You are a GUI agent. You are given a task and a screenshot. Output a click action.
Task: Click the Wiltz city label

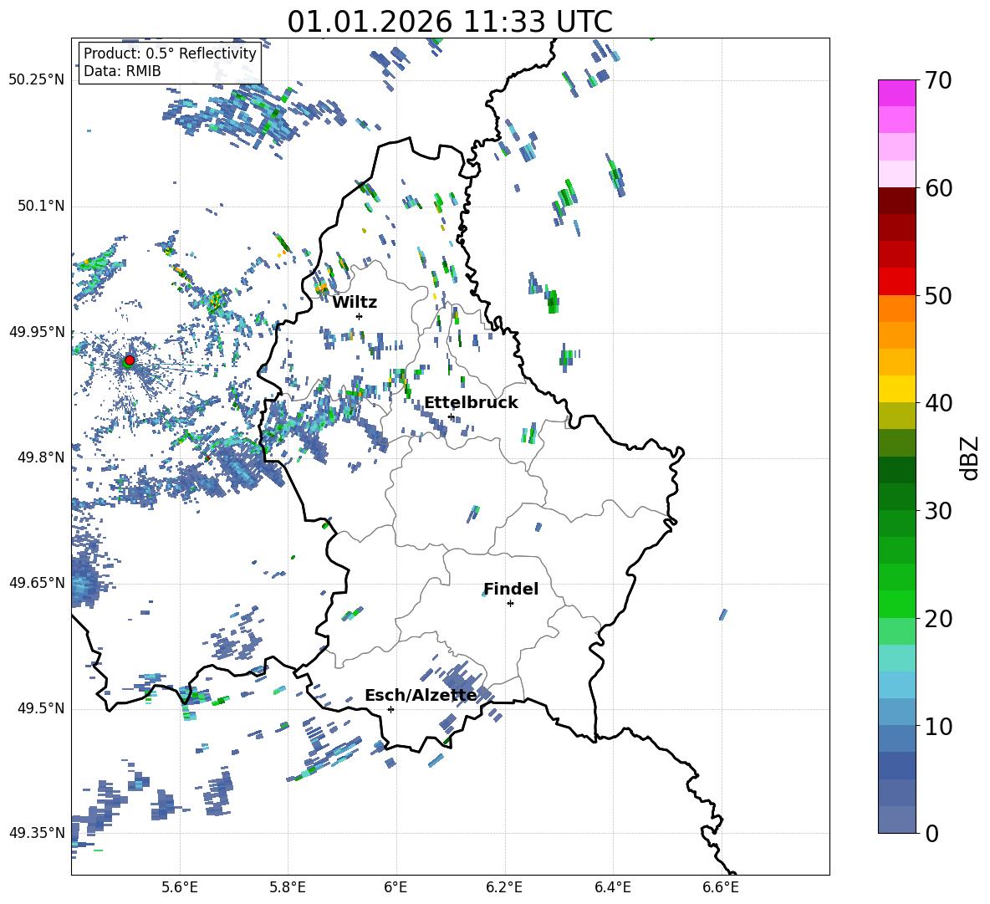(x=355, y=302)
